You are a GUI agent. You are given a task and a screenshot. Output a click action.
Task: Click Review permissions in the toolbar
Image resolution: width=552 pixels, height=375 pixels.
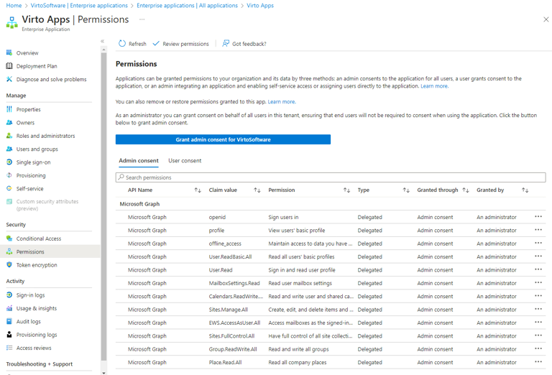pyautogui.click(x=180, y=44)
